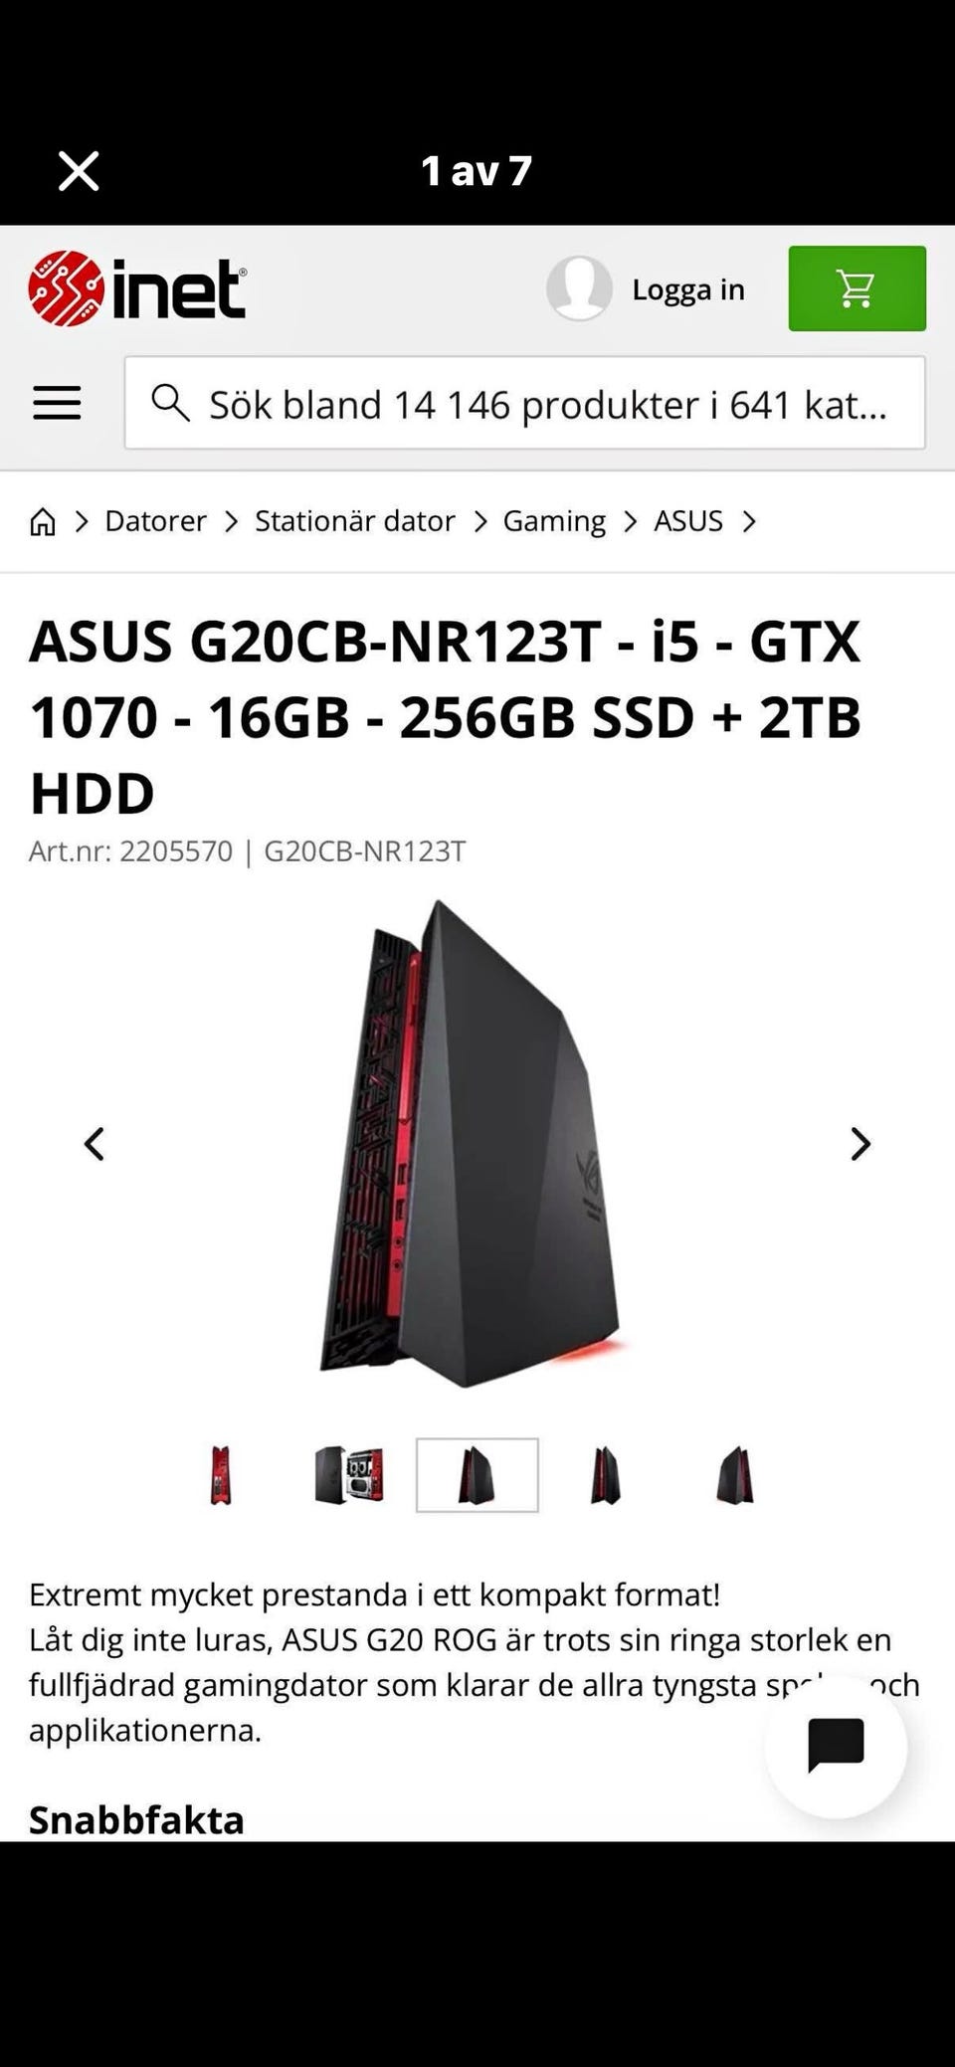955x2067 pixels.
Task: Focus the product search field
Action: [x=525, y=403]
